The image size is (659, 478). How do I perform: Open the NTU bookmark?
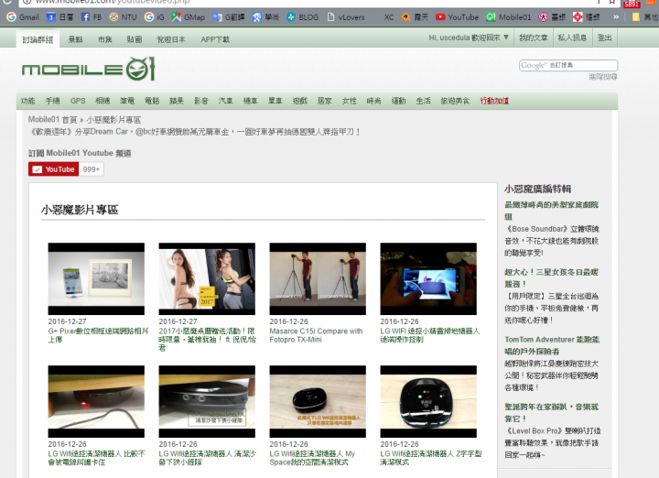[x=124, y=16]
